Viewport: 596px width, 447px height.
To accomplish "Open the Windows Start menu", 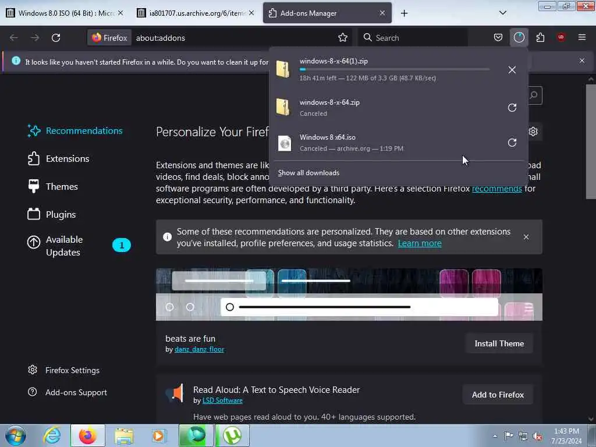I will (x=16, y=435).
